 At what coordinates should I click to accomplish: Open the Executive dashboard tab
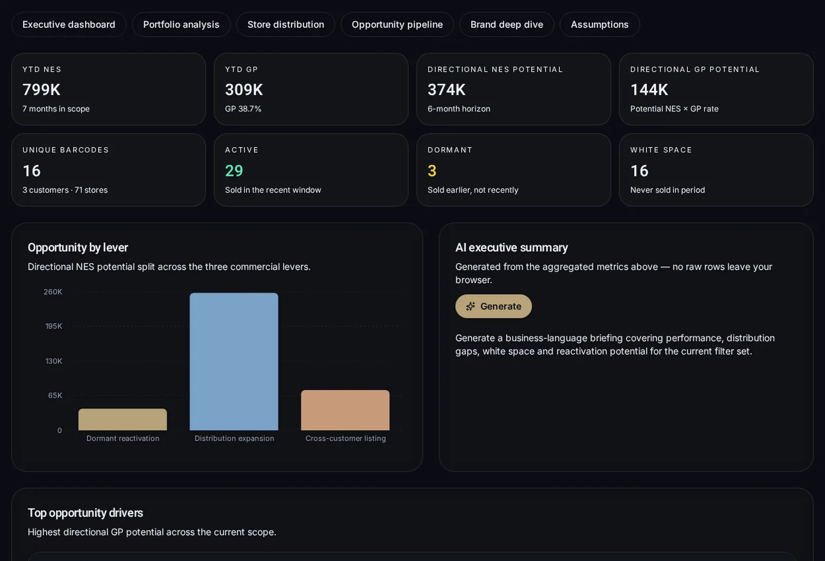coord(69,25)
